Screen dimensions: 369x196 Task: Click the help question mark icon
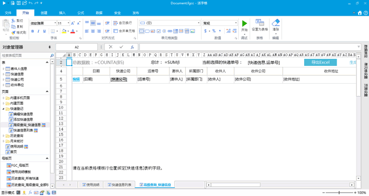pos(366,13)
